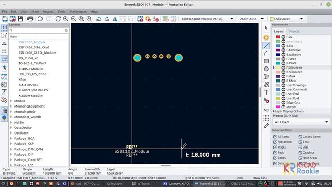Toggle grid display icon in left toolbar
Viewport: 332px width, 187px height.
(x=4, y=28)
